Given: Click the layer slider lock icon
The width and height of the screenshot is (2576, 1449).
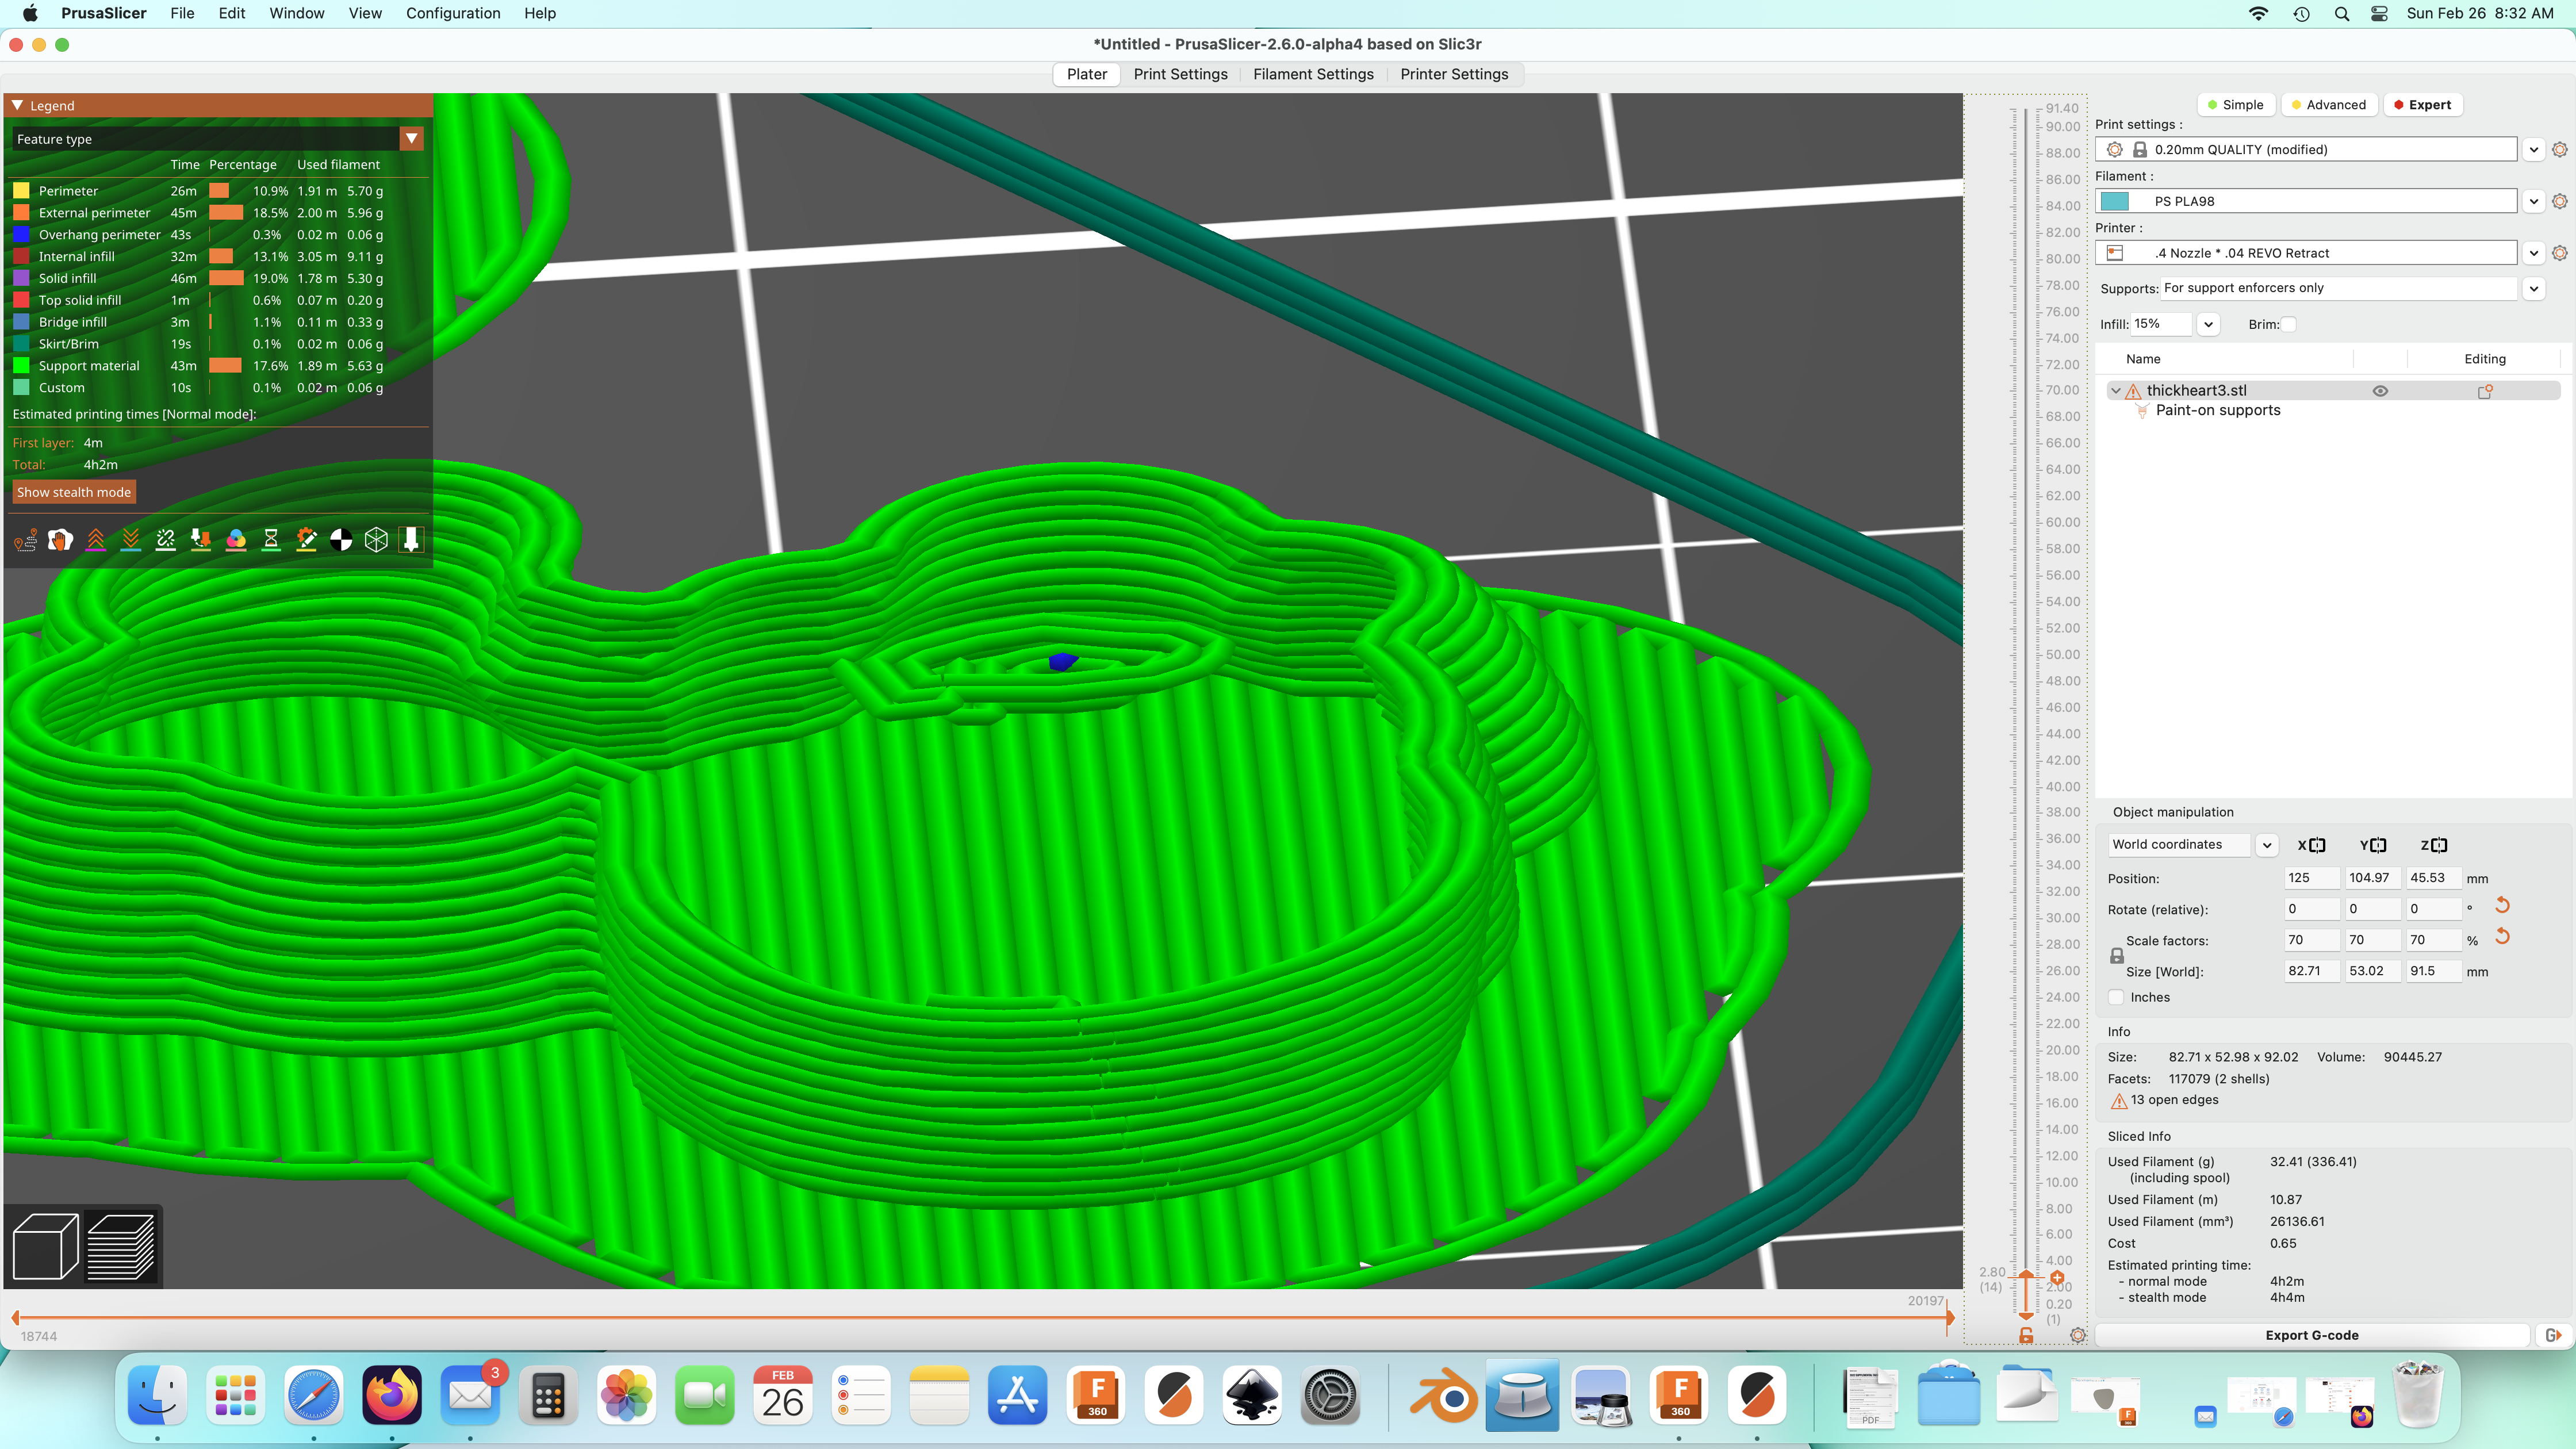Looking at the screenshot, I should tap(2026, 1336).
